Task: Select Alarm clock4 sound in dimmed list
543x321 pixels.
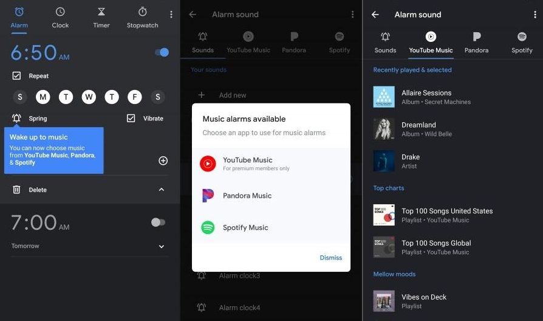Action: 271,308
